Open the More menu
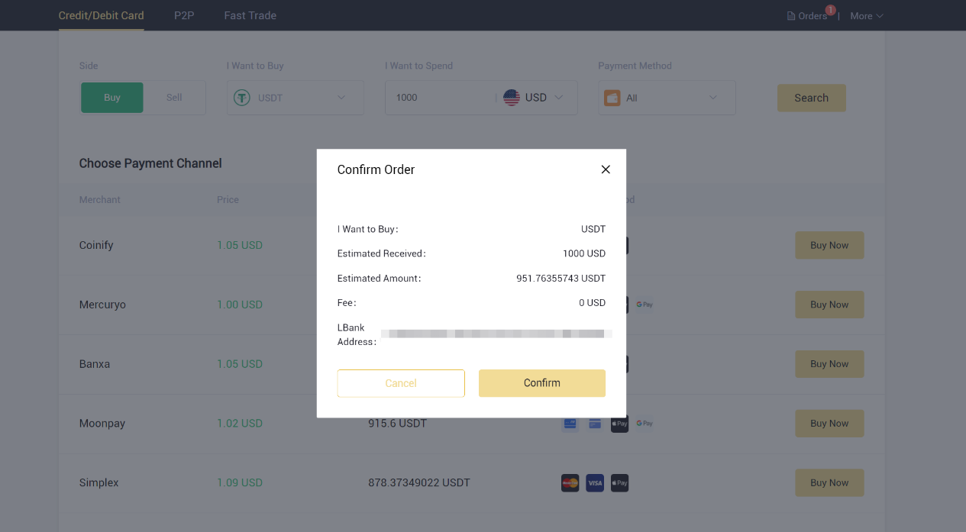Screen dimensions: 966x532 pyautogui.click(x=865, y=15)
